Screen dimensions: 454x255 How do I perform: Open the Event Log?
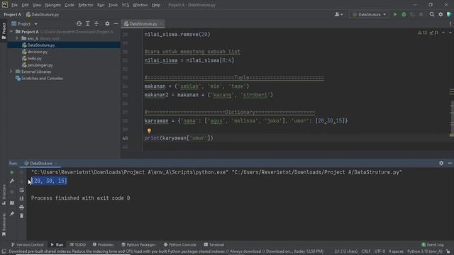(x=433, y=244)
